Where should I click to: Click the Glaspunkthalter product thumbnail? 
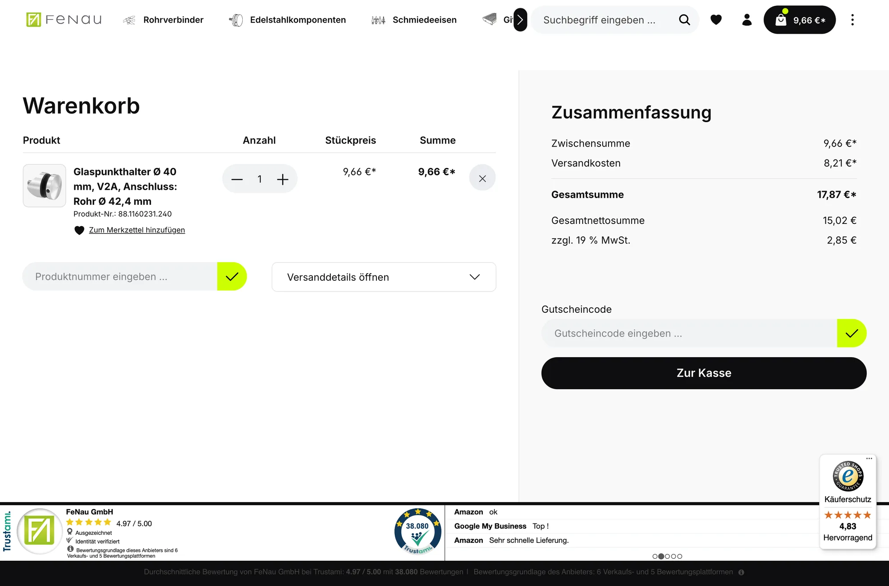[x=44, y=186]
